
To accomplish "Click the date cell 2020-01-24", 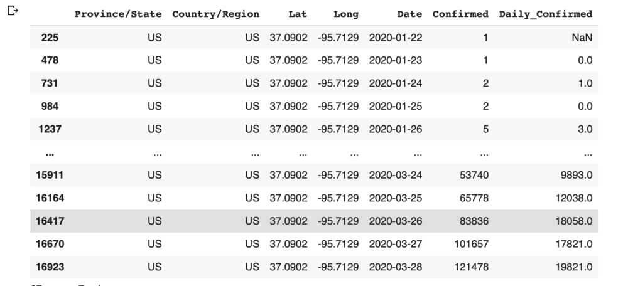I will pos(395,83).
